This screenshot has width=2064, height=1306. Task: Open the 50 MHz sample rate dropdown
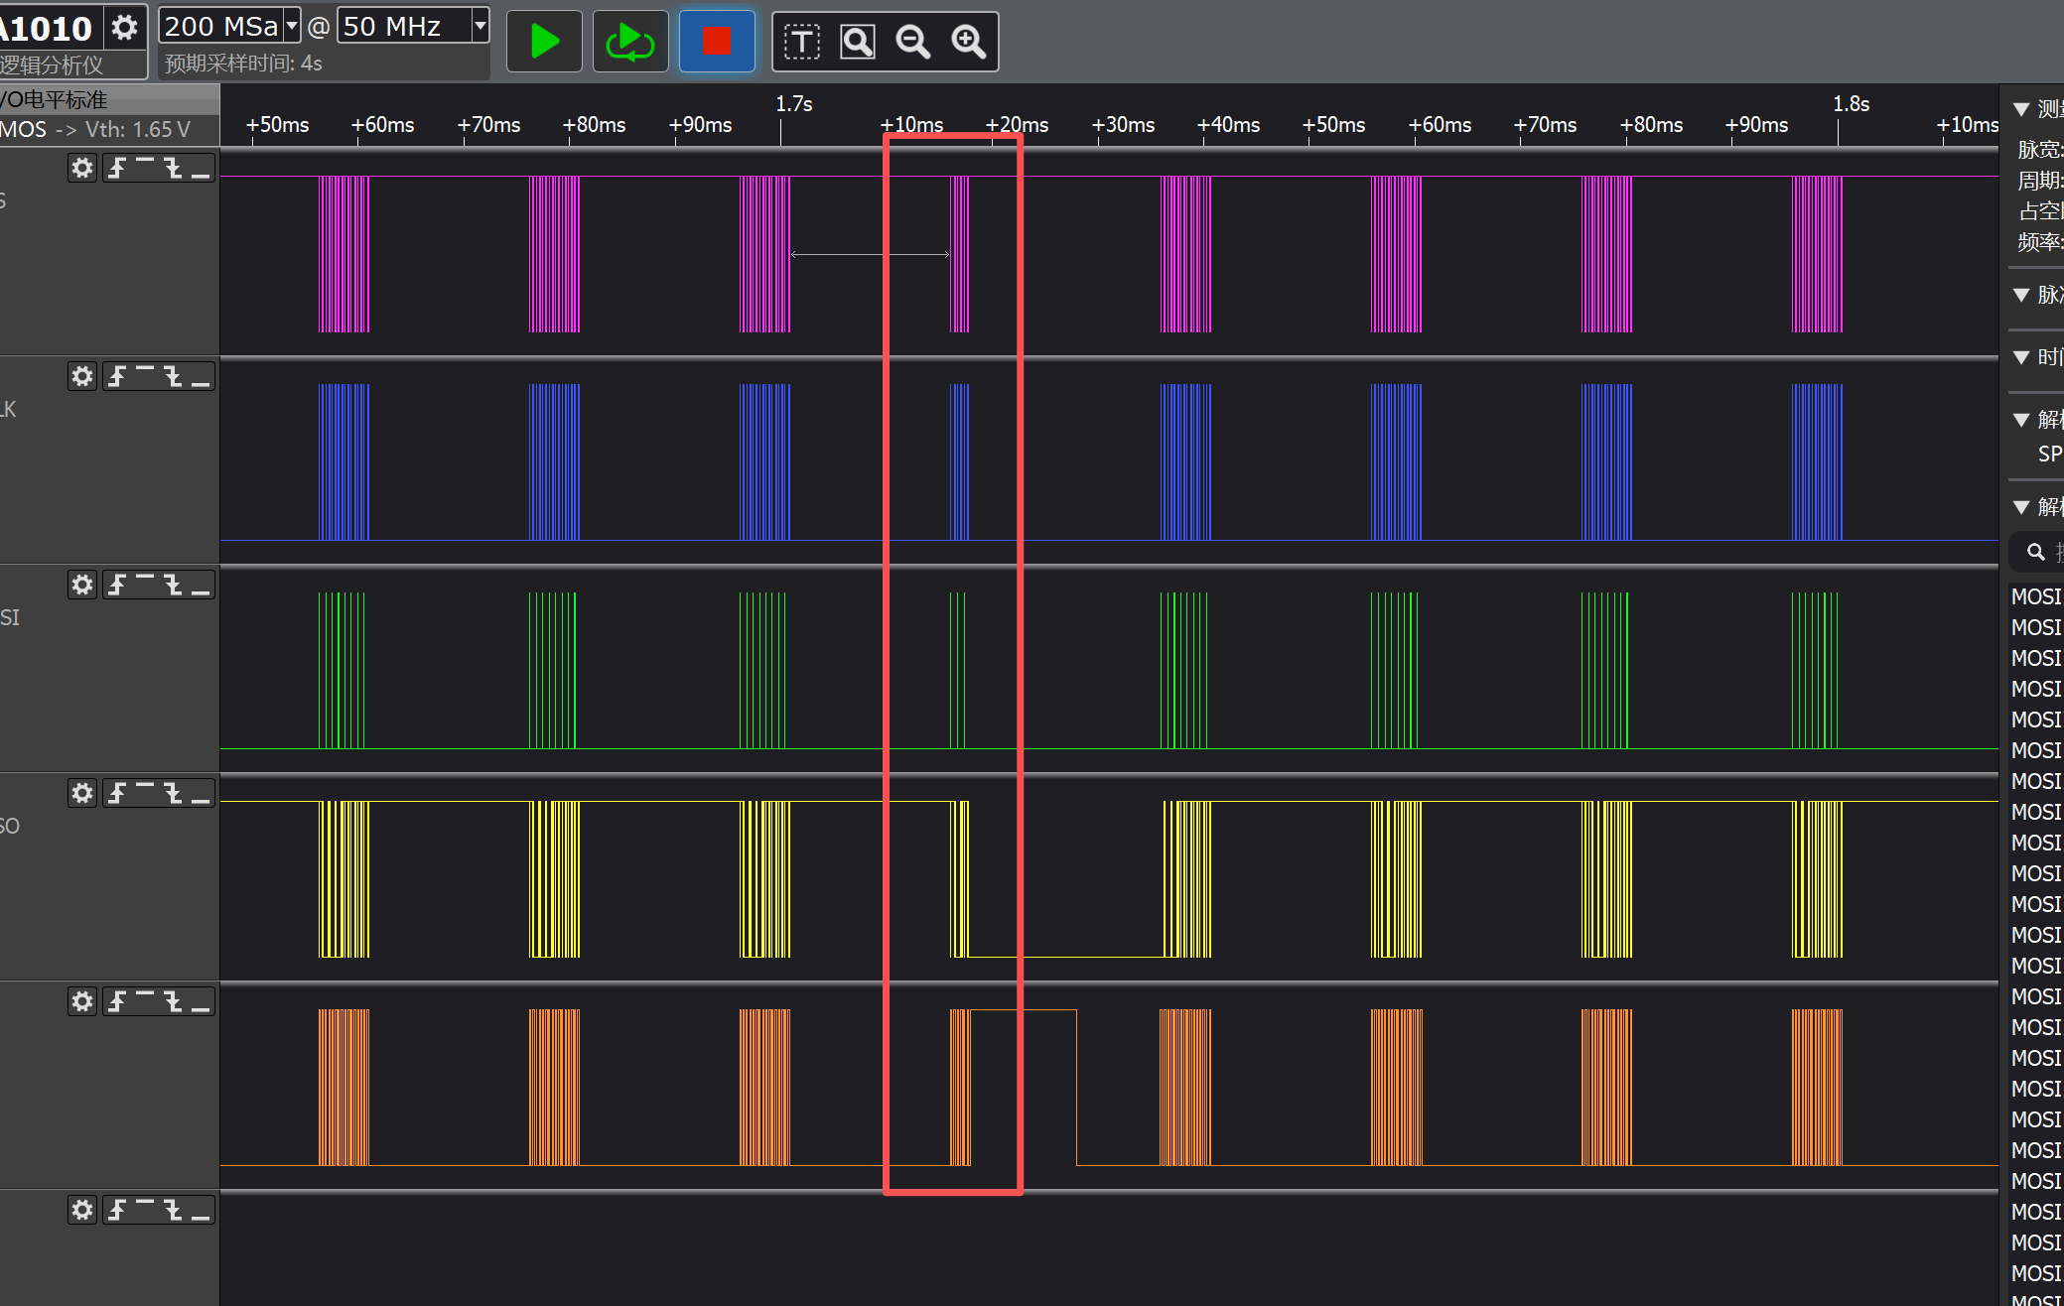click(x=480, y=26)
